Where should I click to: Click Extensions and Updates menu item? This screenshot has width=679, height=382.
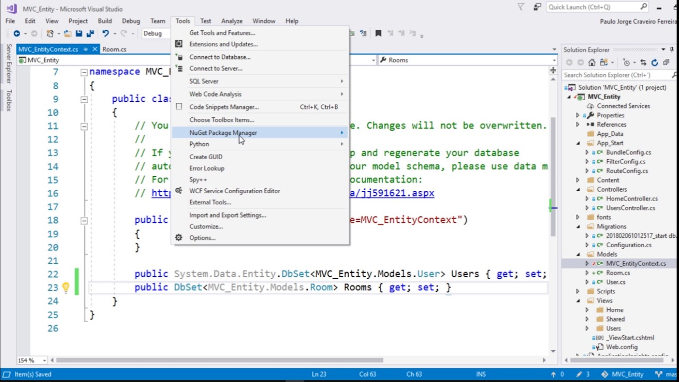pos(260,44)
